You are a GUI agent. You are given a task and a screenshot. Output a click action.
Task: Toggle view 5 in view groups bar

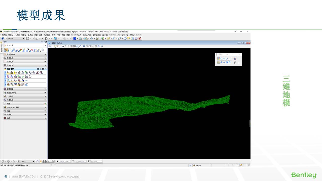click(48, 161)
